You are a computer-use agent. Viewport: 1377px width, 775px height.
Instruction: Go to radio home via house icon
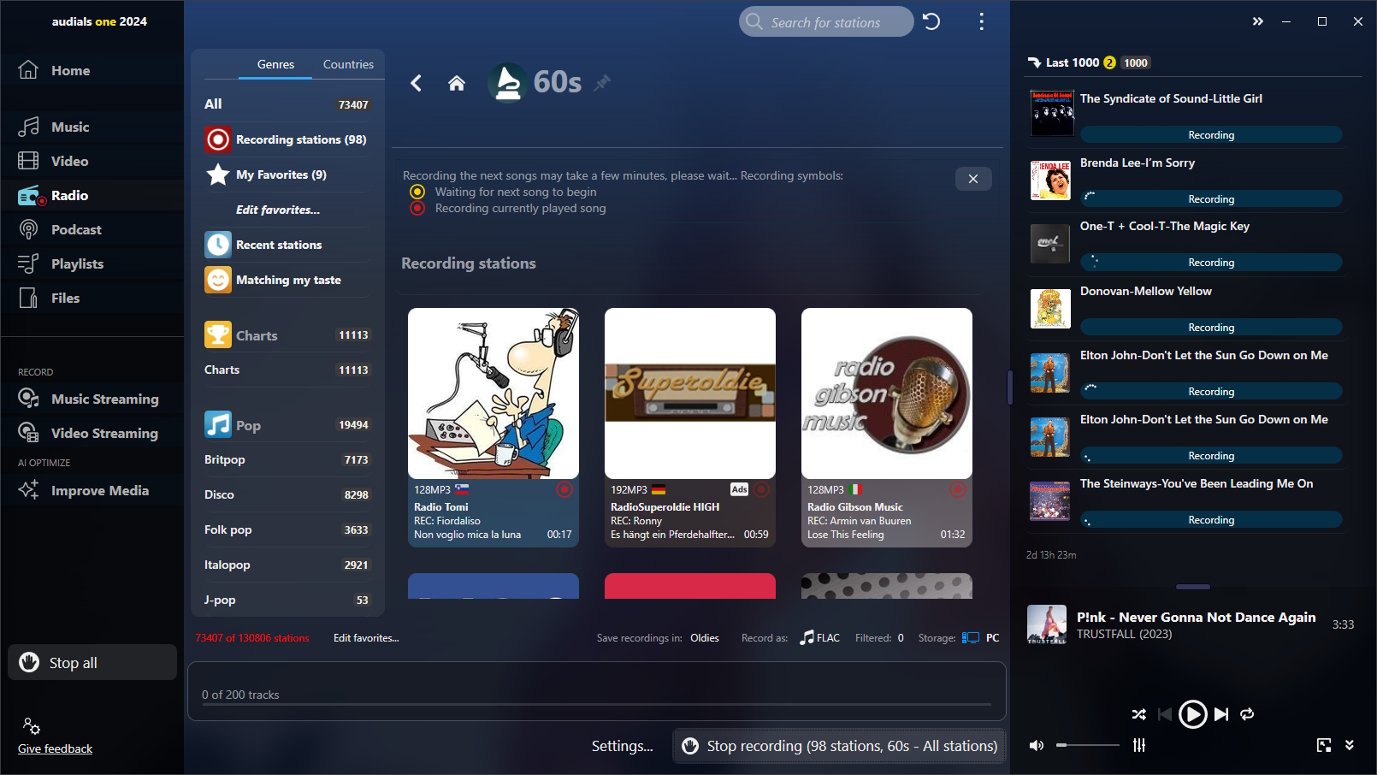pos(457,83)
